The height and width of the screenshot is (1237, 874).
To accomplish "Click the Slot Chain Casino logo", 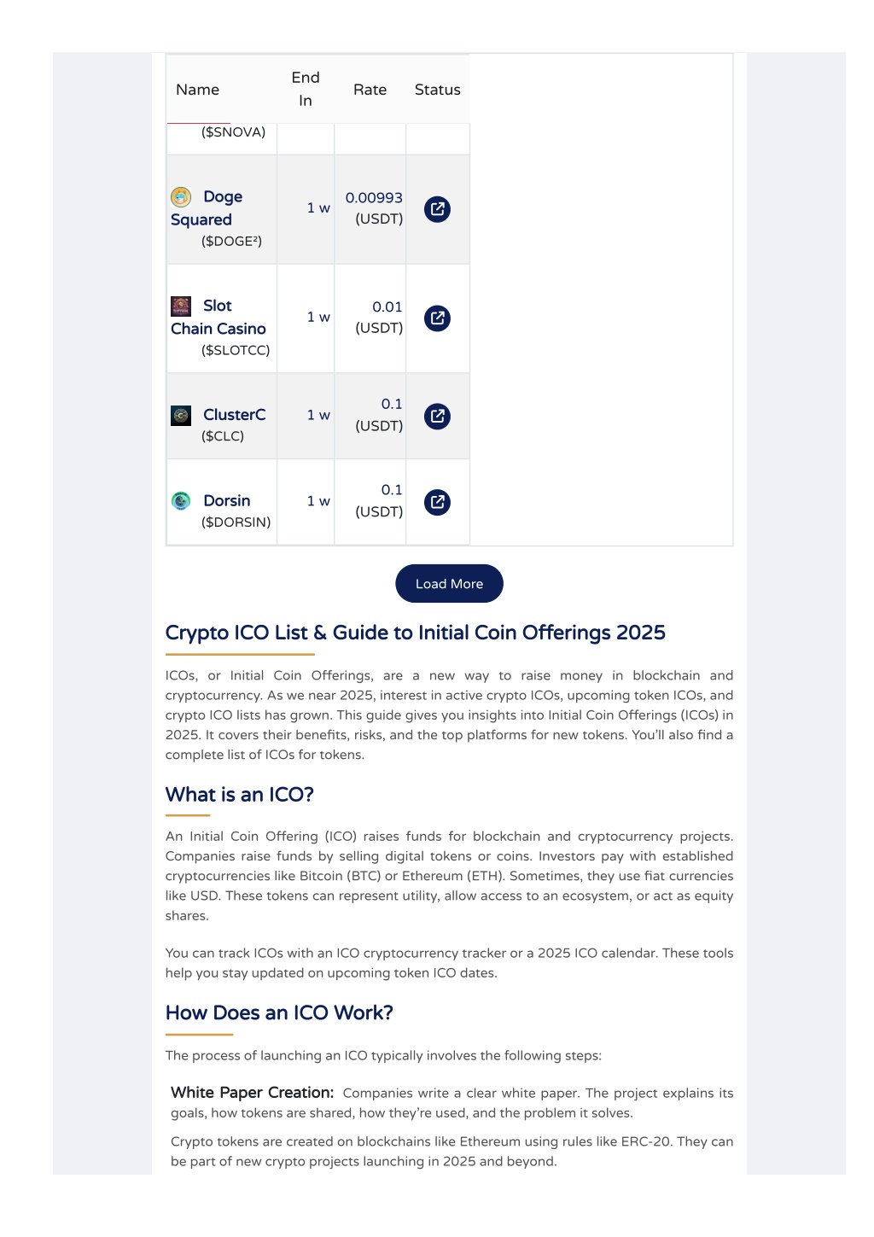I will (181, 306).
